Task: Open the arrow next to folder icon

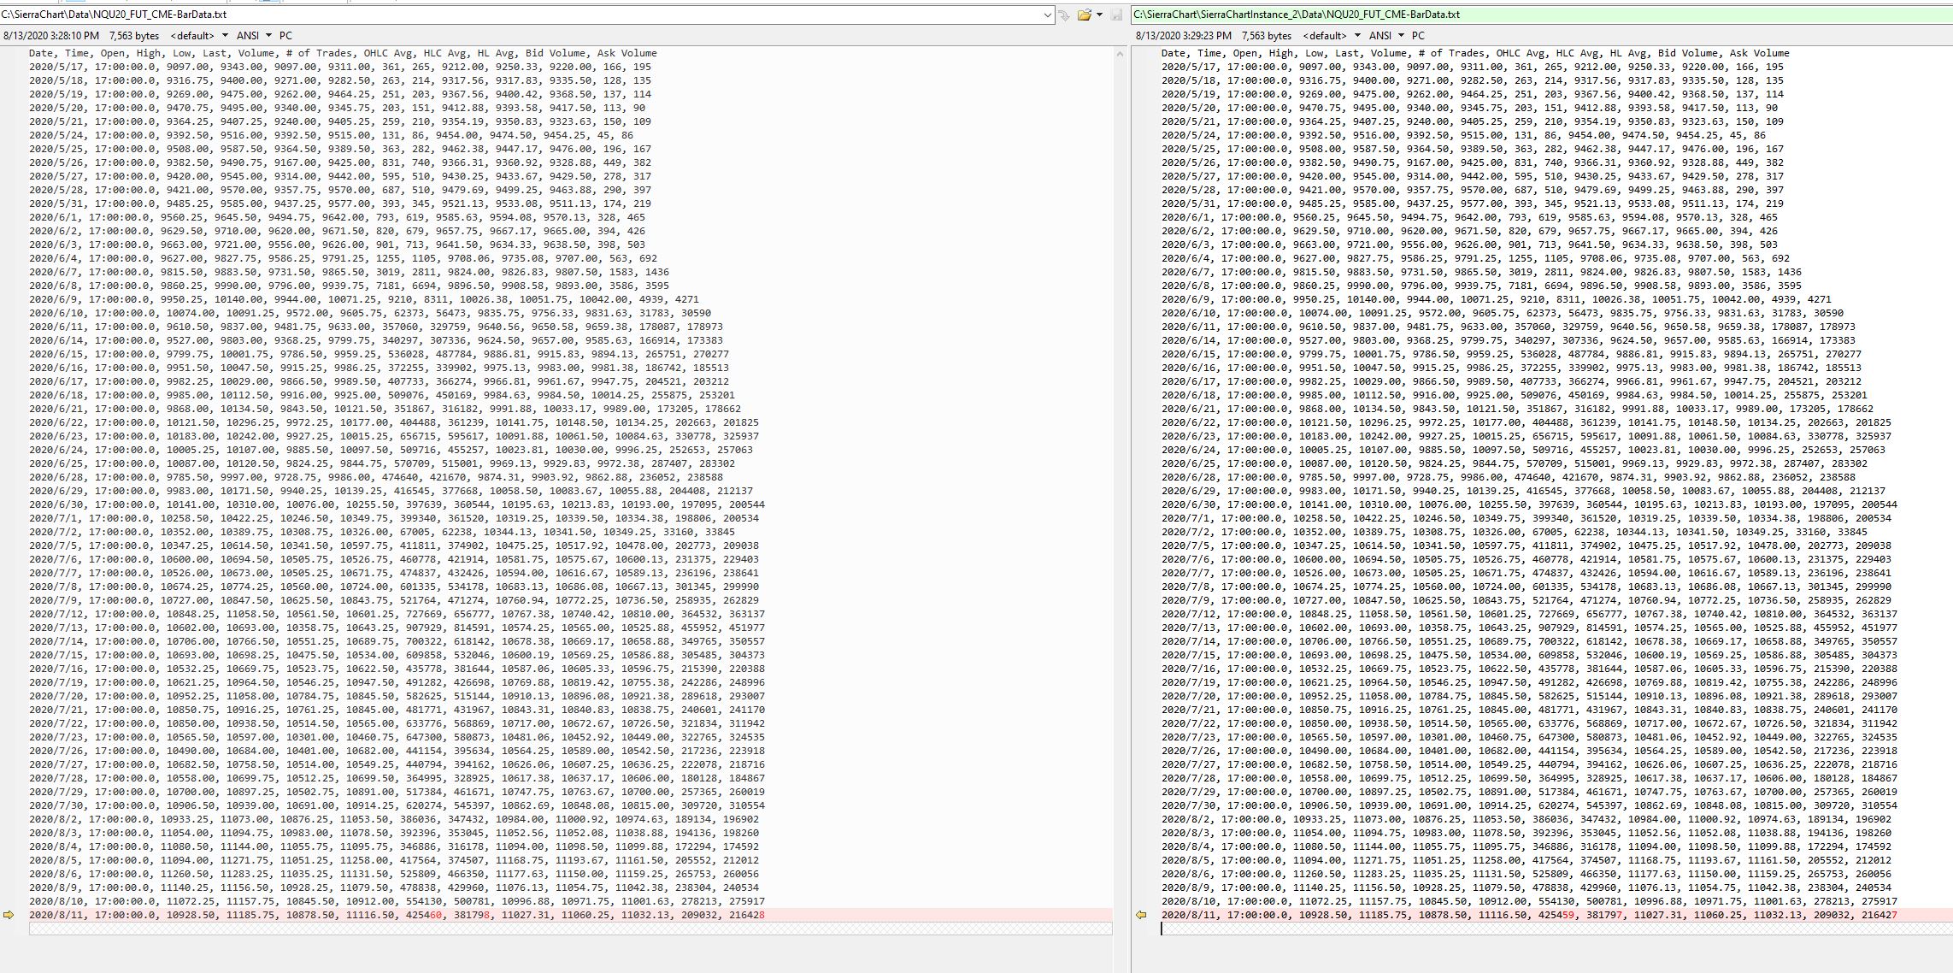Action: click(x=1099, y=15)
